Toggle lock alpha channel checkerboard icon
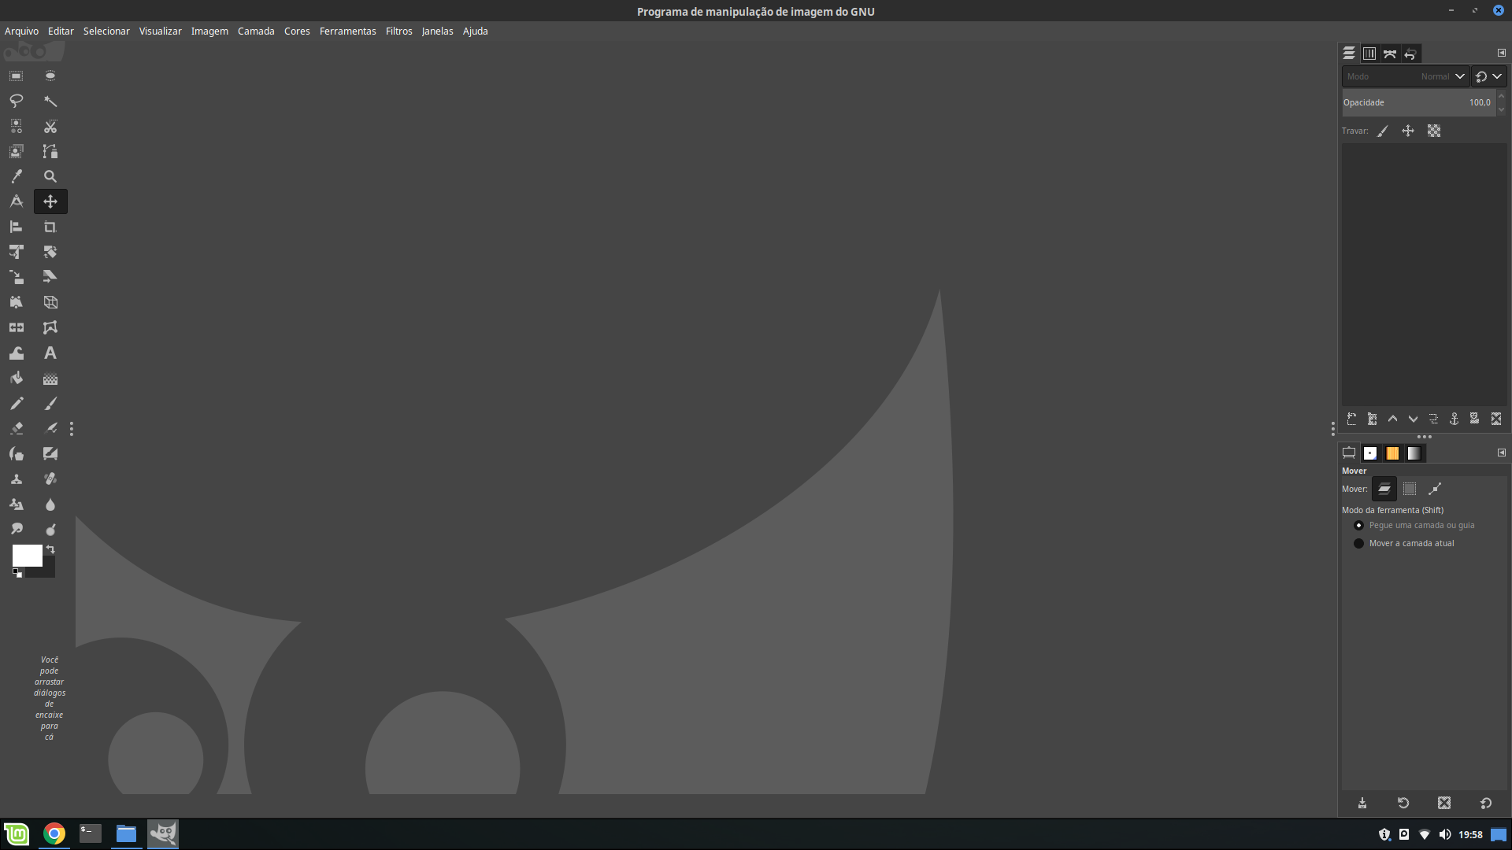 point(1434,131)
